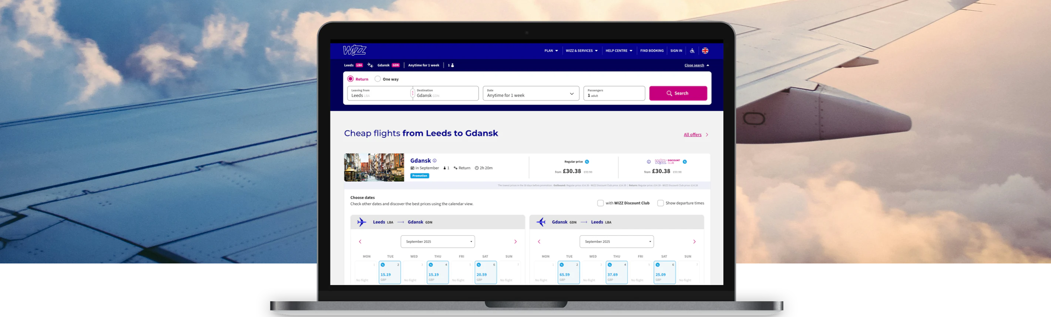The width and height of the screenshot is (1051, 317).
Task: Click the Wizz Air logo
Action: tap(354, 51)
